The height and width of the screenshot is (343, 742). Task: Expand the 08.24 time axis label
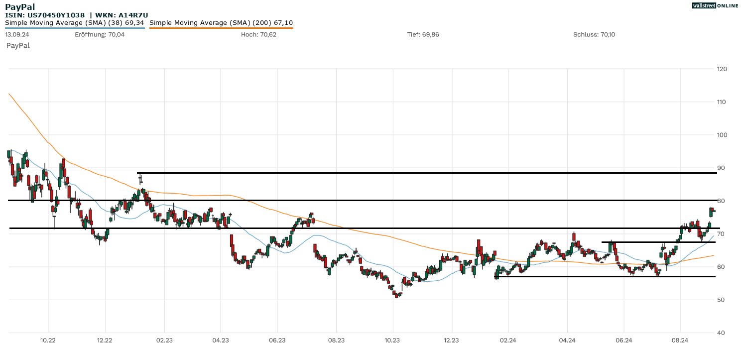(x=680, y=339)
